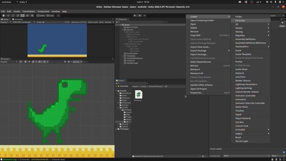Select the Rect transform tool
The image size is (286, 161).
click(22, 16)
